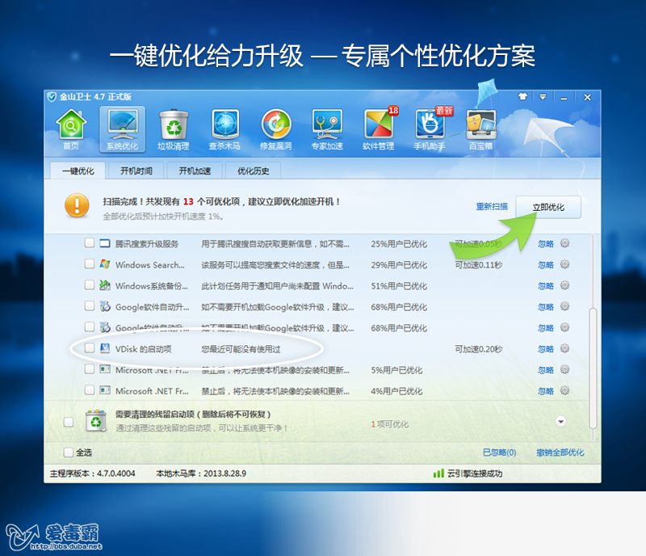Open settings gear for VDisk 的启动项 row
This screenshot has width=646, height=556.
tap(564, 348)
